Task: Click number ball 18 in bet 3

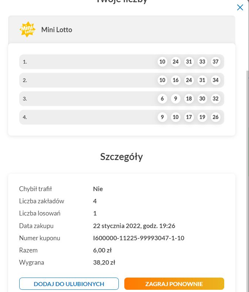Action: tap(189, 99)
